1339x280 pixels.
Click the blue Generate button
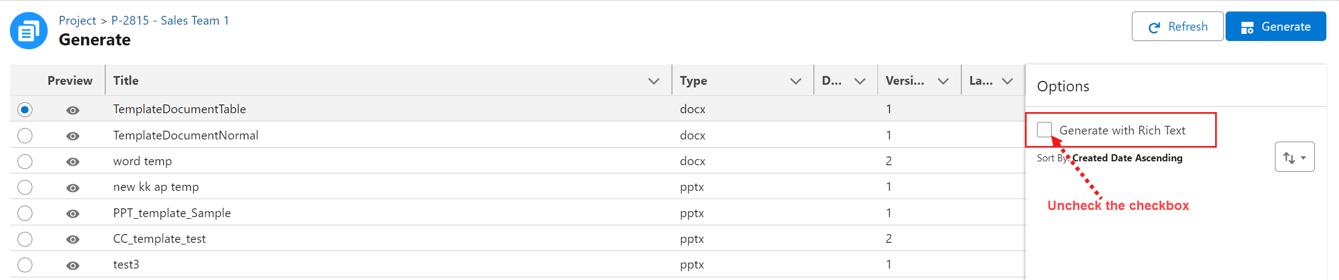[1275, 26]
